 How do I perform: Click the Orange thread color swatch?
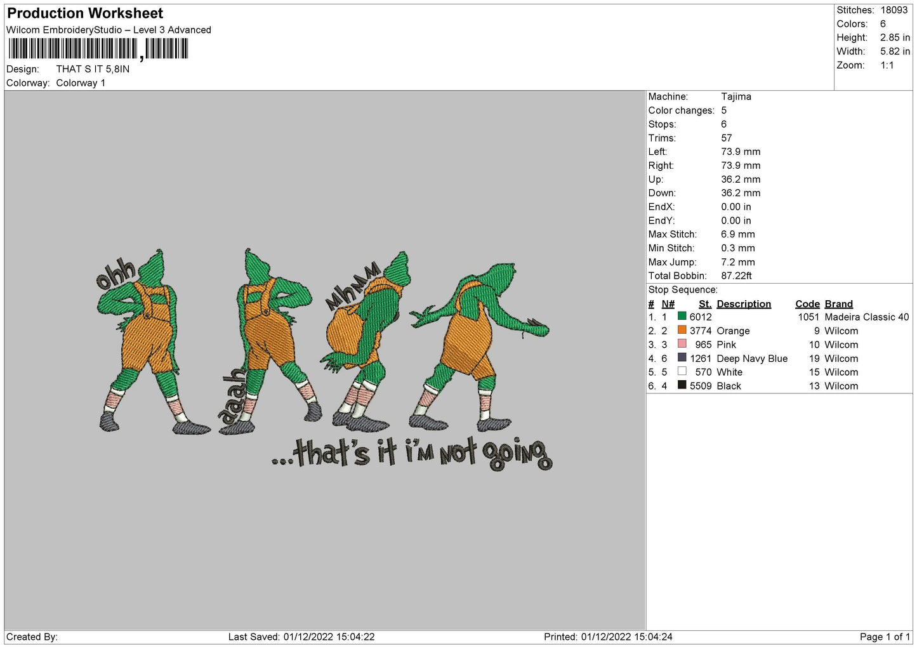tap(682, 330)
